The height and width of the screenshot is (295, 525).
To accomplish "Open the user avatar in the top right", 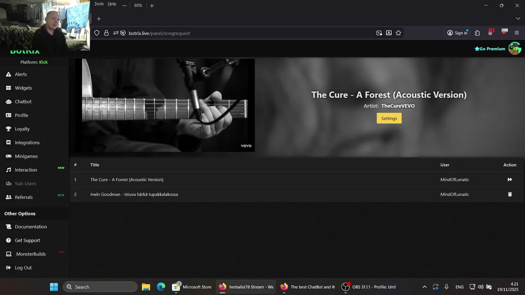I will [514, 48].
